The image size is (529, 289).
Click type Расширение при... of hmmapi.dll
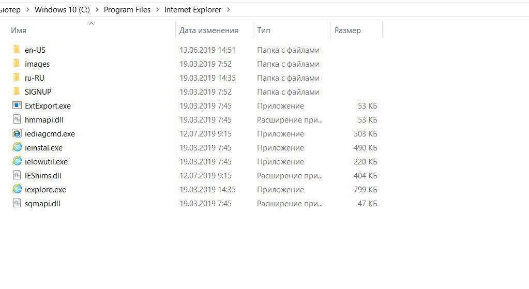point(290,120)
